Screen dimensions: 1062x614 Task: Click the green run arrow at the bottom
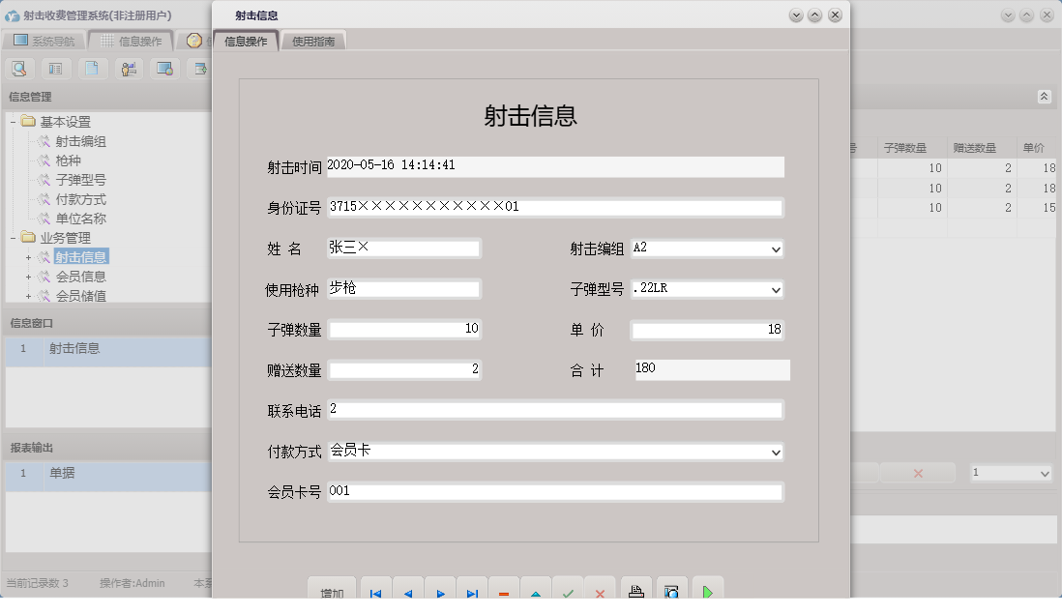[707, 592]
